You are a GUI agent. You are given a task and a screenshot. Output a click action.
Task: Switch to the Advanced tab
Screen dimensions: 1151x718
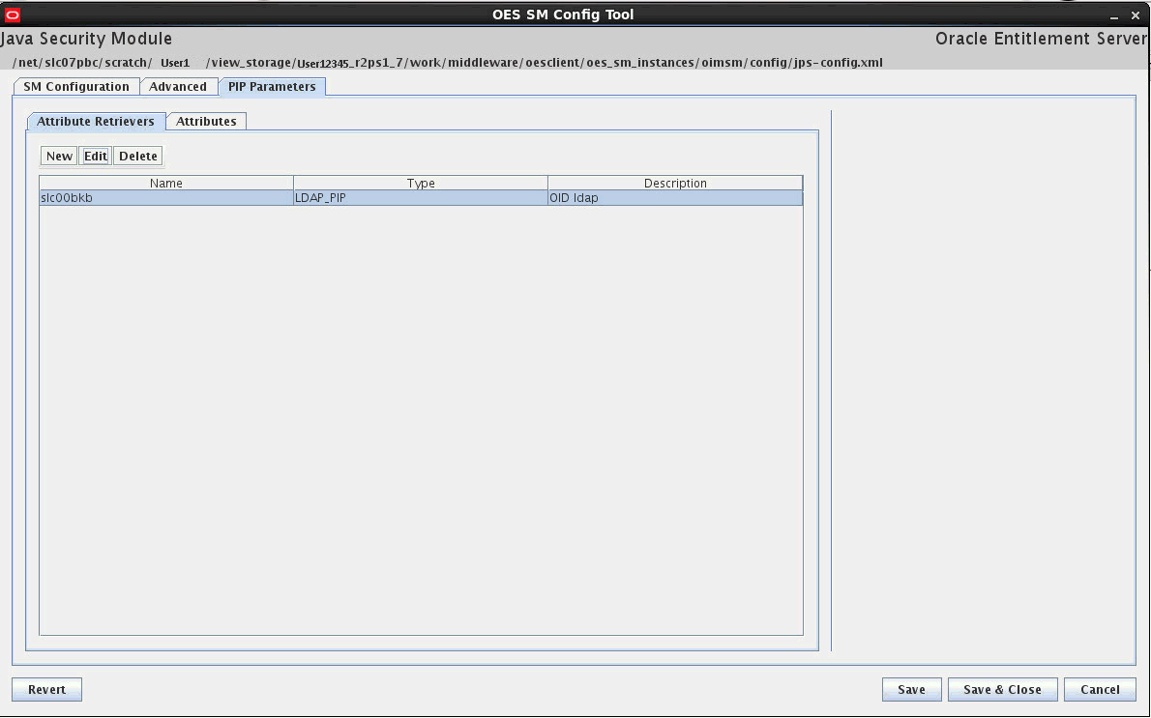[178, 87]
